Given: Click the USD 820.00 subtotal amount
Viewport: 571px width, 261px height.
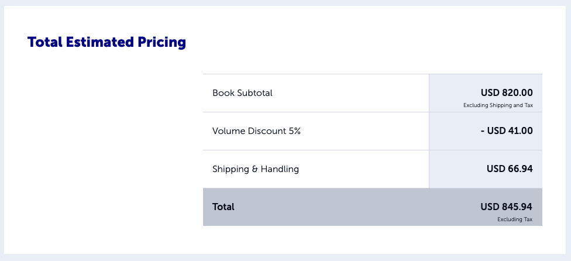Looking at the screenshot, I should tap(507, 92).
